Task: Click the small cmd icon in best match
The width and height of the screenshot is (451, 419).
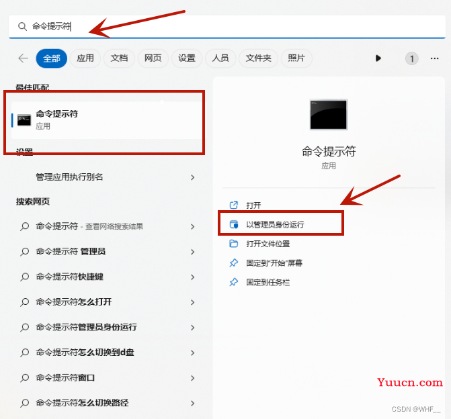Action: pos(24,120)
